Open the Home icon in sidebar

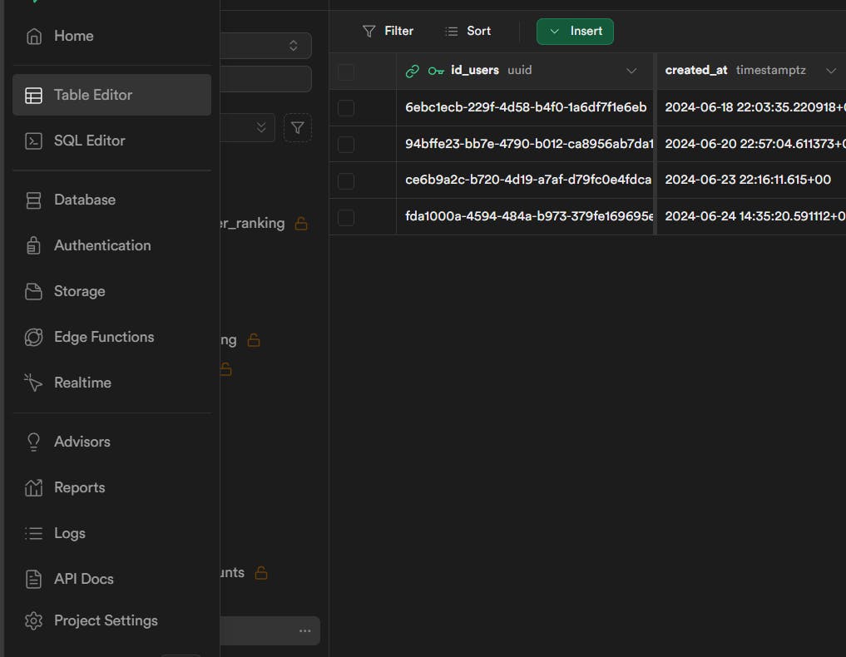(x=33, y=36)
